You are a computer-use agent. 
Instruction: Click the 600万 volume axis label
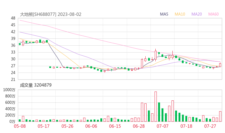click(x=10, y=102)
